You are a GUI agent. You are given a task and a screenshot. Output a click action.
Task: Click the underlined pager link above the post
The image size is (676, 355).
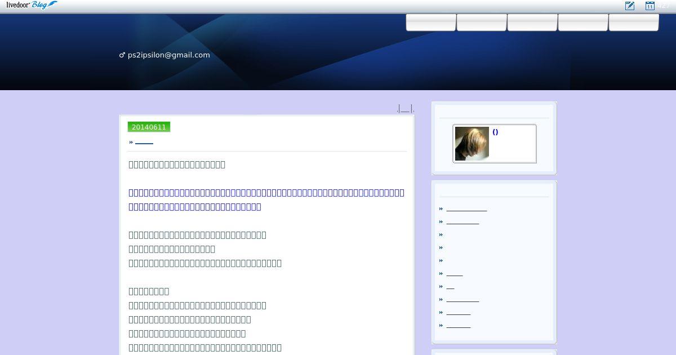405,109
